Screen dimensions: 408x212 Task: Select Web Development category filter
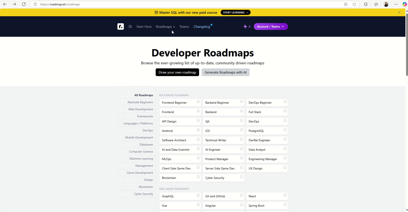pos(140,109)
